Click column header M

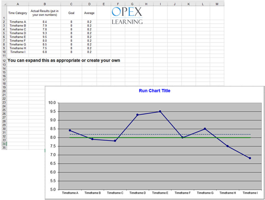(216, 4)
